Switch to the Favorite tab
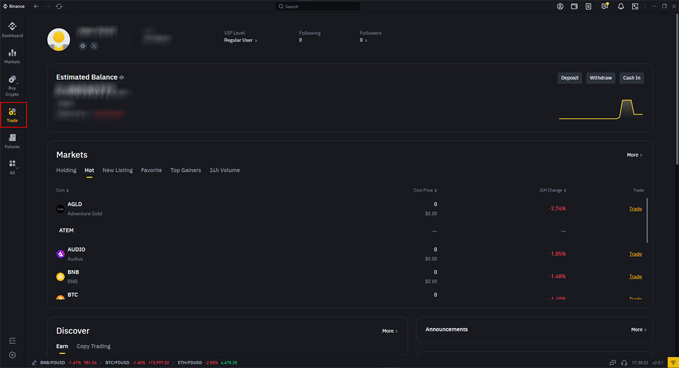Viewport: 679px width, 368px height. (x=152, y=170)
